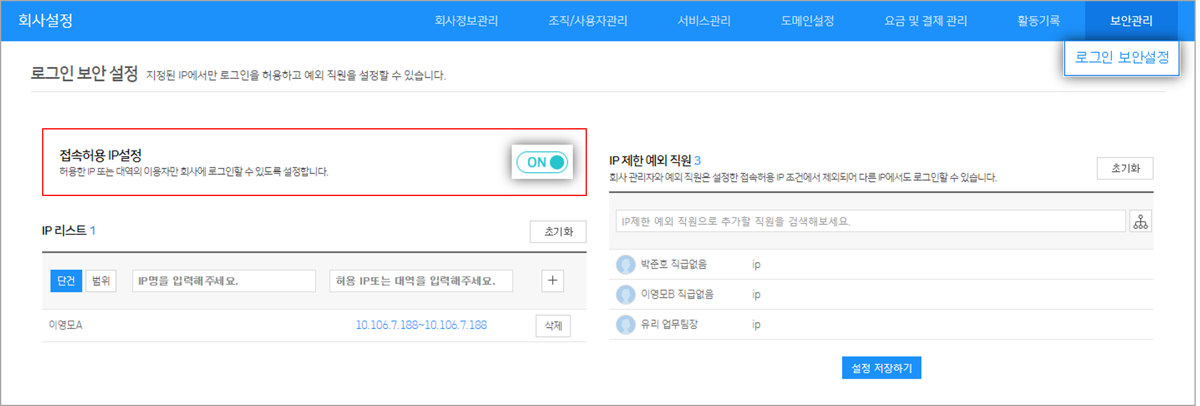Image resolution: width=1200 pixels, height=406 pixels.
Task: Click 유리 업무팀장's profile avatar icon
Action: tap(625, 324)
